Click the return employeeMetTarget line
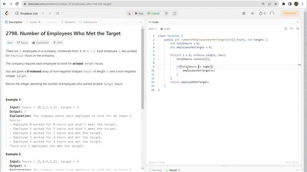This screenshot has width=307, height=172. pos(189,82)
